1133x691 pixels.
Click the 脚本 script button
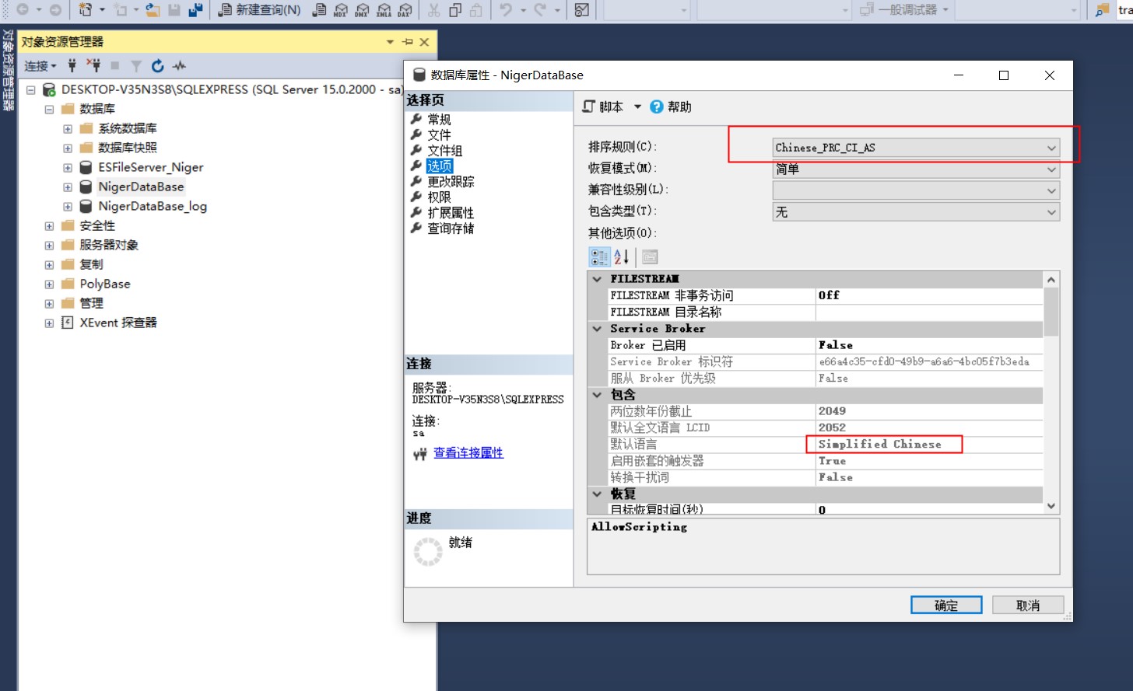pyautogui.click(x=603, y=106)
